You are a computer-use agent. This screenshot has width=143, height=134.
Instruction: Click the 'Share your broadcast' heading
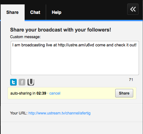[x=61, y=30]
